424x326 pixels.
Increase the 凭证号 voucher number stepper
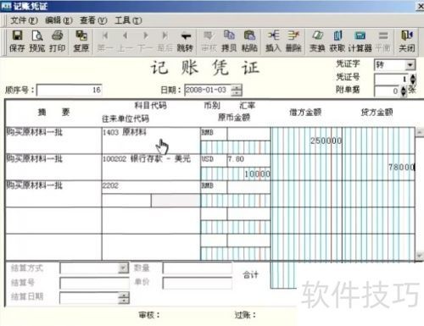pos(413,76)
